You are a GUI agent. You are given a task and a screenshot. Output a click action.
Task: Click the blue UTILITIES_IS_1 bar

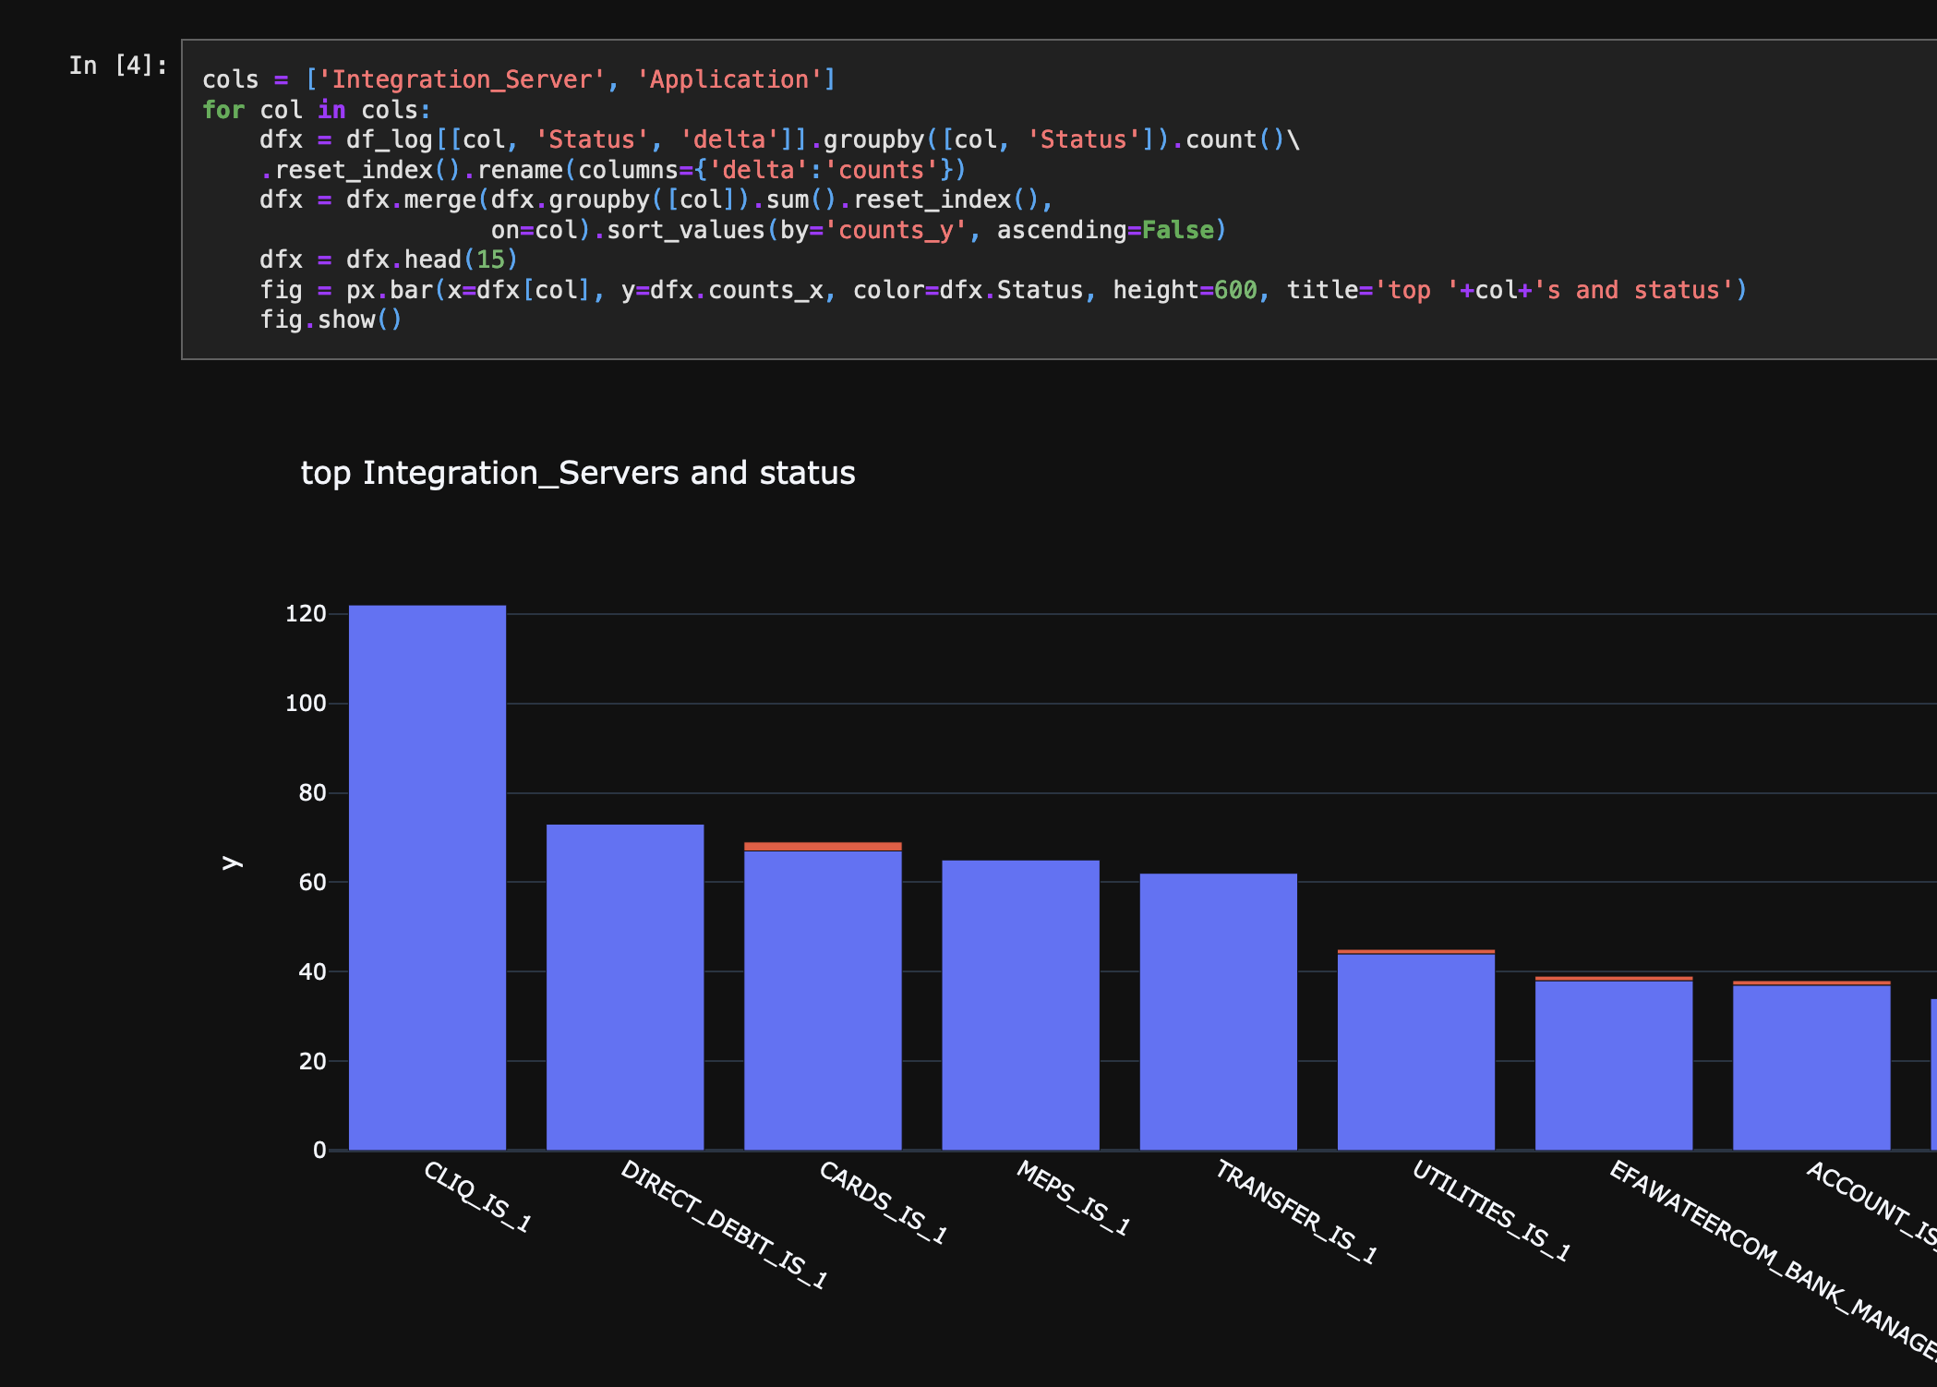pos(1415,1052)
